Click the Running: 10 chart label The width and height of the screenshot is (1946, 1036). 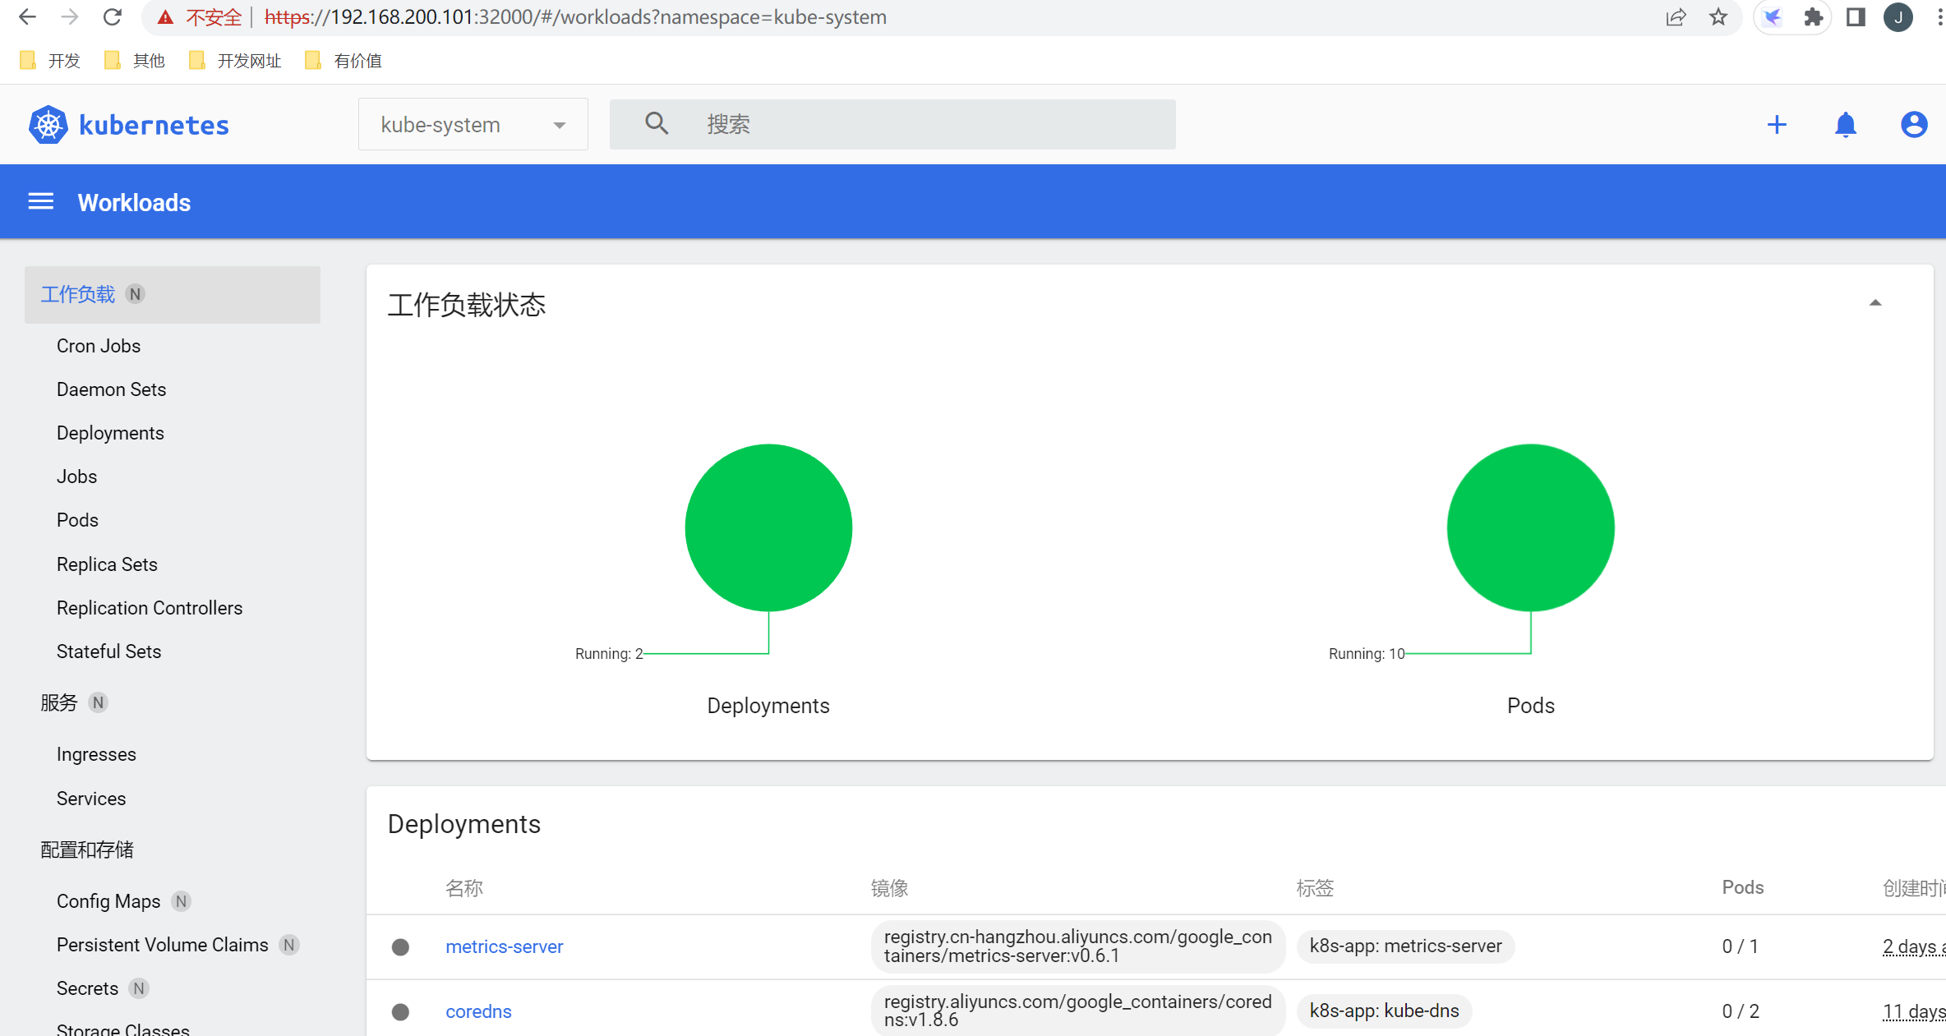coord(1367,654)
